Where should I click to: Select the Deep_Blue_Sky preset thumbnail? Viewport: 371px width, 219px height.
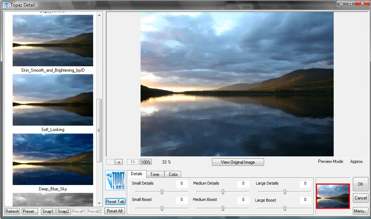click(x=53, y=159)
